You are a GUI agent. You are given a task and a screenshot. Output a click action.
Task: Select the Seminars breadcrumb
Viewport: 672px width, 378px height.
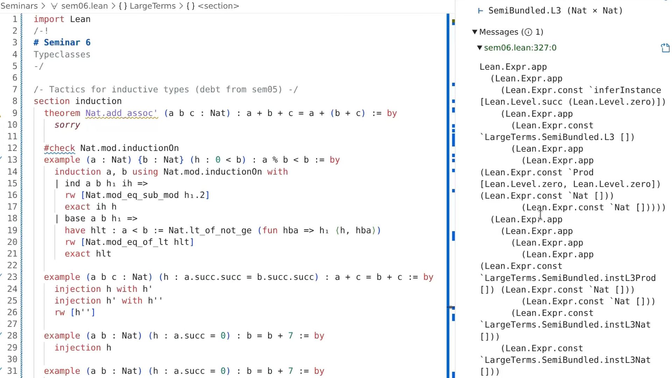click(x=19, y=6)
